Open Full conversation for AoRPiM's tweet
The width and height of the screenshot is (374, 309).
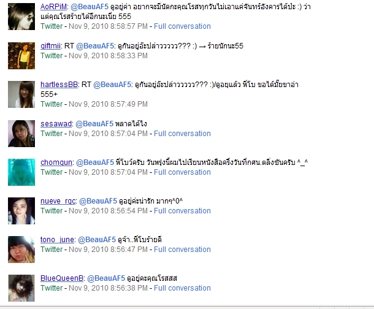point(182,26)
